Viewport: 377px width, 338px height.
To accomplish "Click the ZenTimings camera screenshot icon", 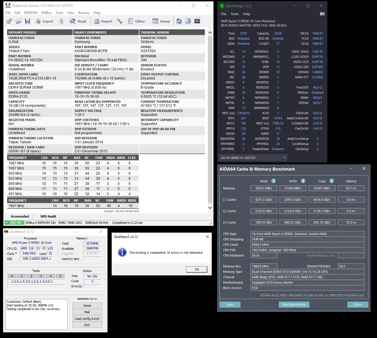I will [322, 14].
